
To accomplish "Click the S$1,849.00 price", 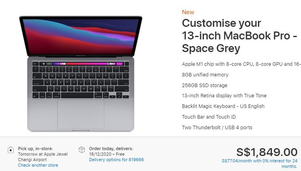I will (267, 152).
